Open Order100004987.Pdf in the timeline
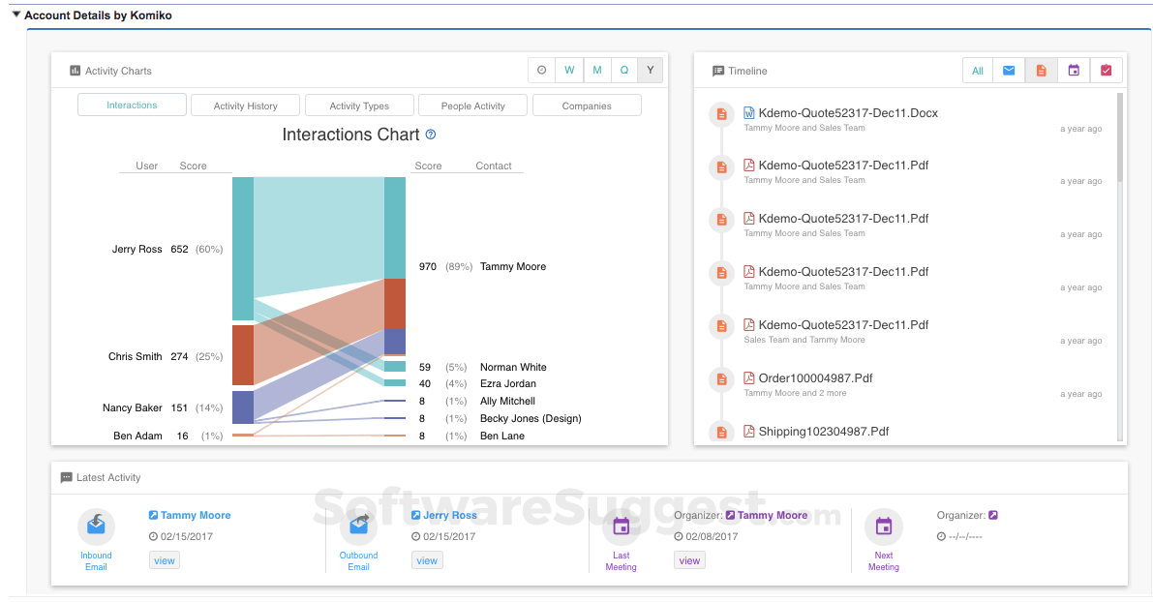The height and width of the screenshot is (602, 1153). coord(815,378)
